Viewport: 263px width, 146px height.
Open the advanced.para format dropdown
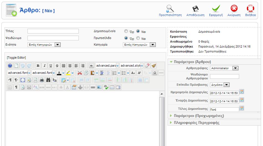point(107,66)
